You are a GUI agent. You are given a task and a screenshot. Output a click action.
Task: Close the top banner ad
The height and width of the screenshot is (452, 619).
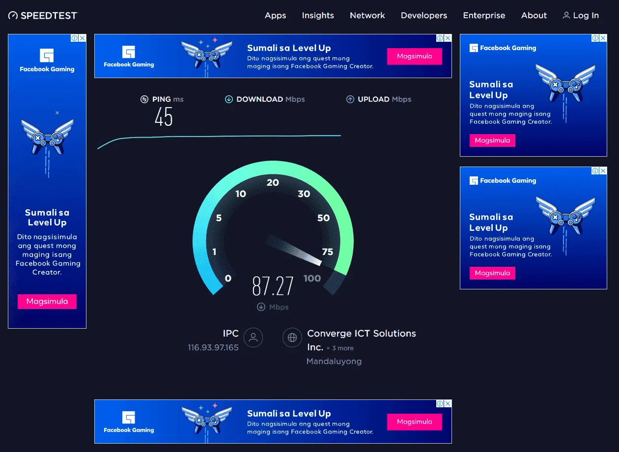pos(448,38)
